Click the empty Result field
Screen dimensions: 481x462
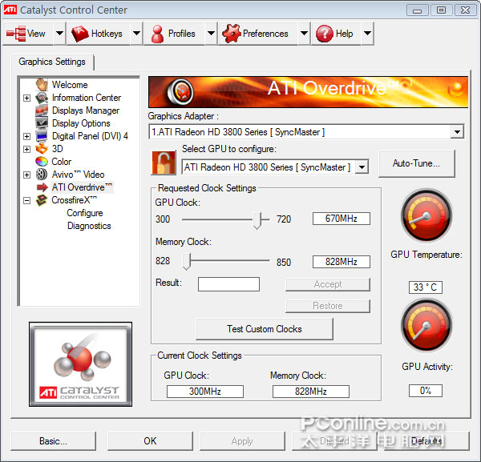tap(228, 284)
